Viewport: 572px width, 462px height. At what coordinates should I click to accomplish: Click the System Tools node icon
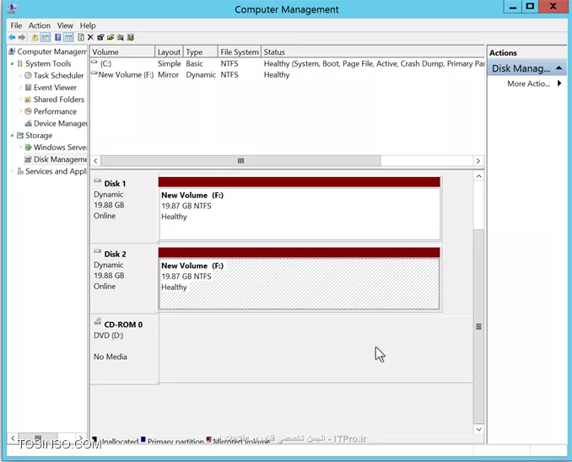coord(20,63)
